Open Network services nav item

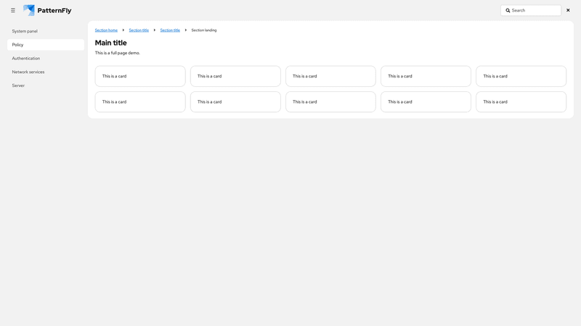[28, 72]
